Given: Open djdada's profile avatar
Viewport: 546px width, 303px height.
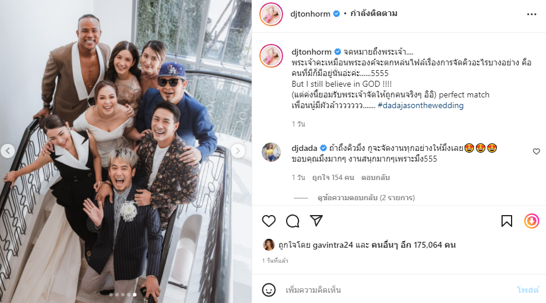Looking at the screenshot, I should click(271, 152).
